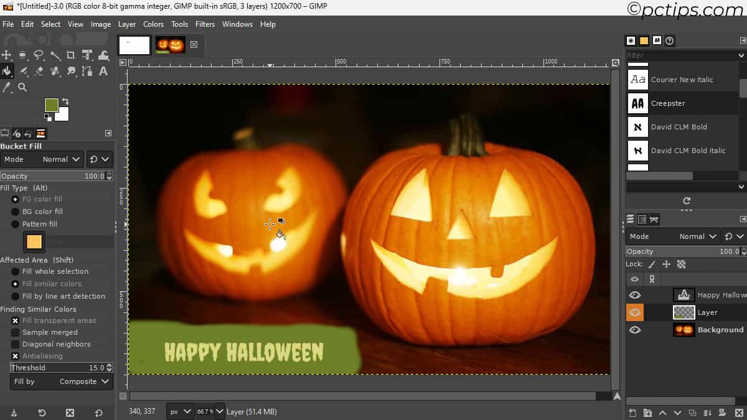747x420 pixels.
Task: Open the units dropdown showing px
Action: pyautogui.click(x=181, y=411)
